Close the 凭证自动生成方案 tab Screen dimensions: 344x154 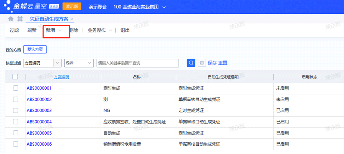[72, 19]
